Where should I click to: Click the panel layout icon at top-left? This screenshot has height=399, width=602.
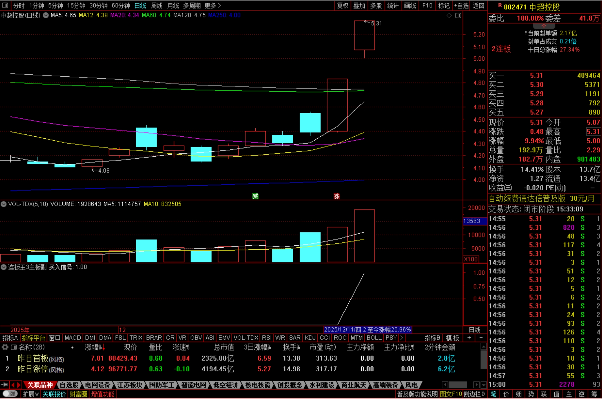coord(5,5)
